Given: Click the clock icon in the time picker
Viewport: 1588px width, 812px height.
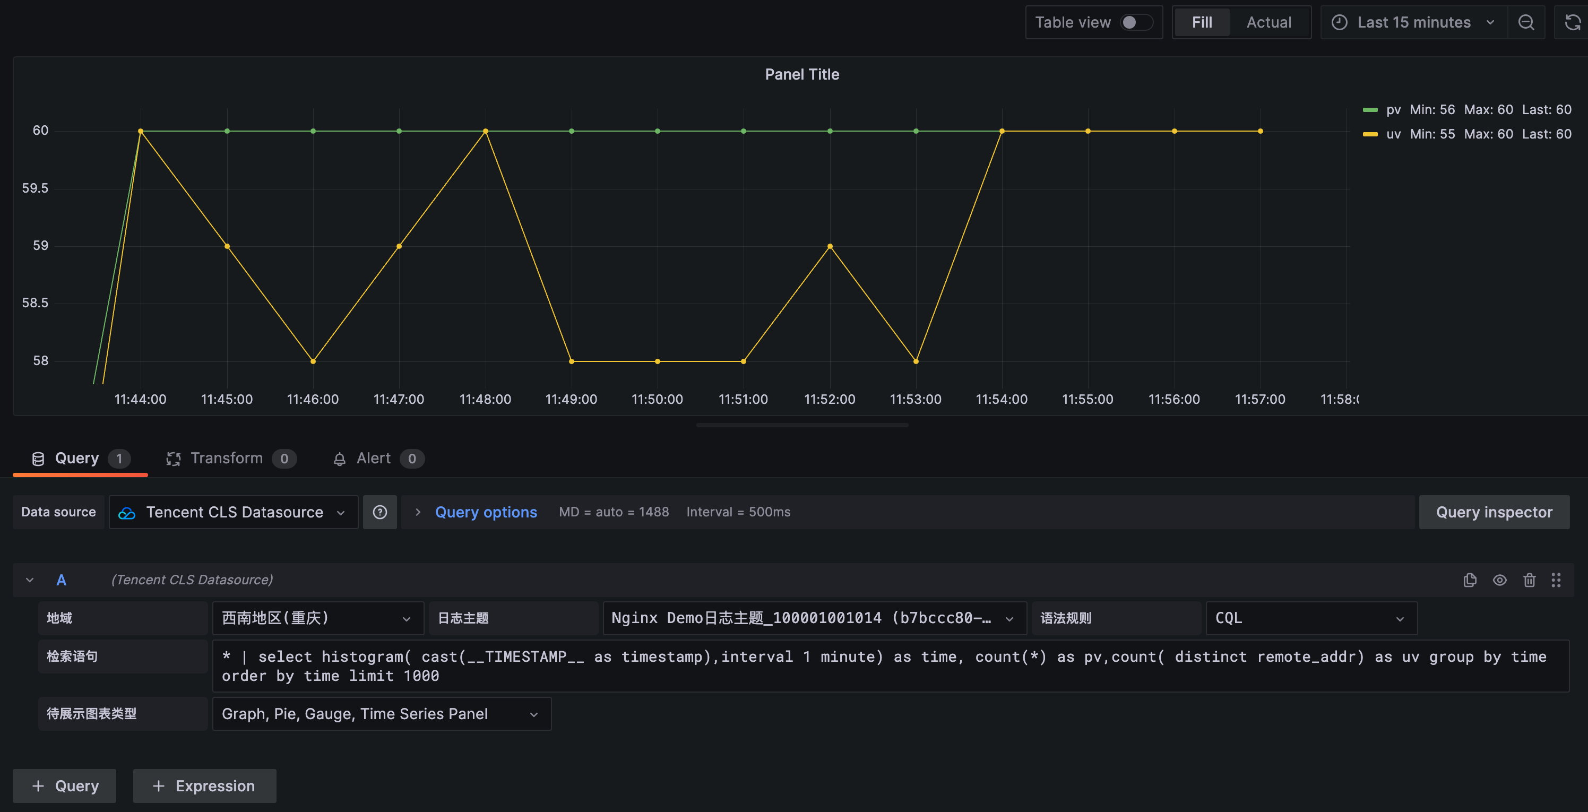Looking at the screenshot, I should click(x=1339, y=23).
